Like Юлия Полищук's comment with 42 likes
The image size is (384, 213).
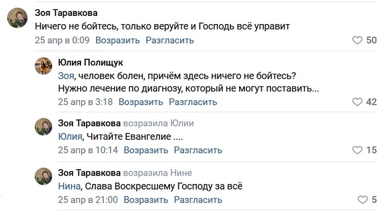(x=357, y=102)
